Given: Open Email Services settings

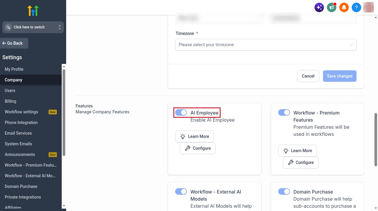Looking at the screenshot, I should (x=31, y=133).
